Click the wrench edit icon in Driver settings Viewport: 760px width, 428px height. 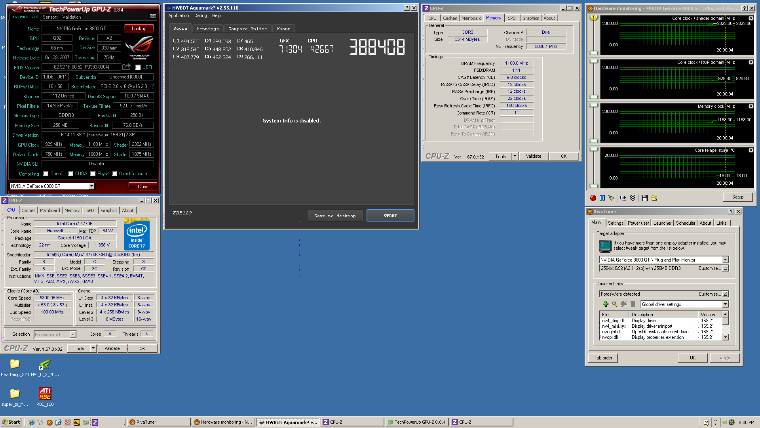624,304
